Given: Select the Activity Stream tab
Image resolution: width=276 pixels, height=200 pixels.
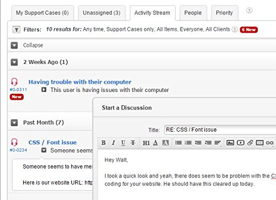Looking at the screenshot, I should (152, 13).
